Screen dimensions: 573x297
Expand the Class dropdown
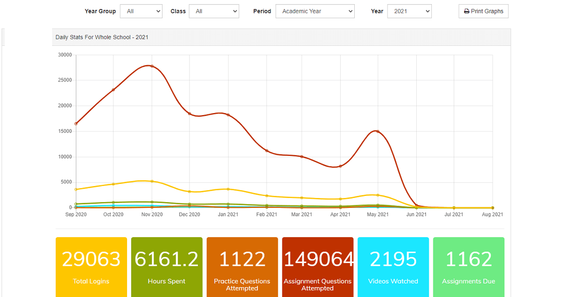tap(214, 11)
